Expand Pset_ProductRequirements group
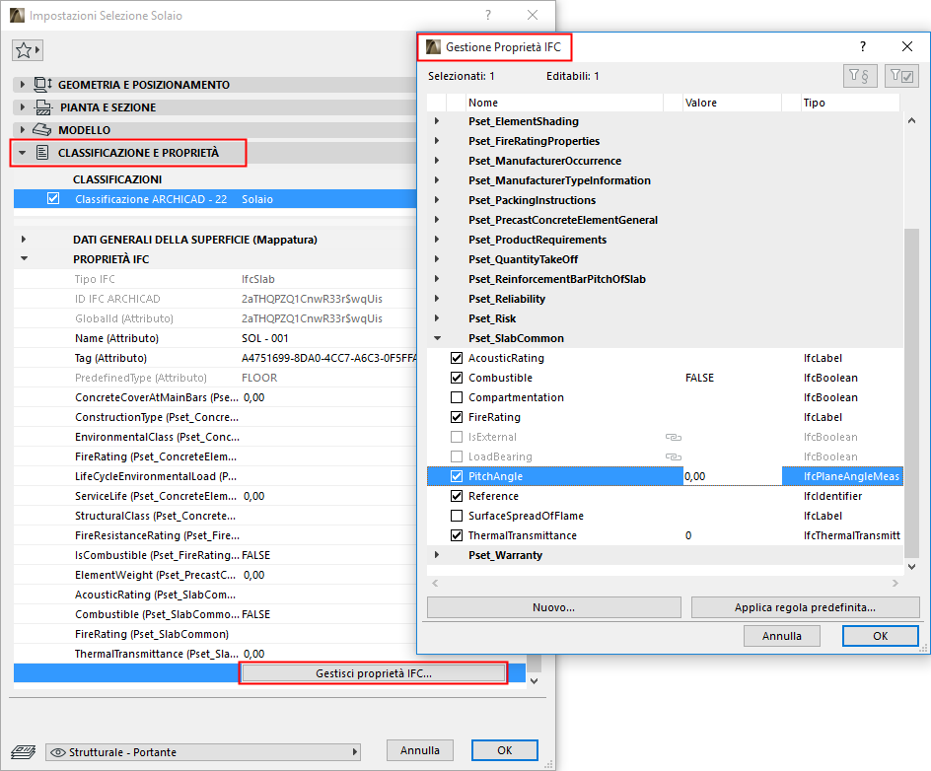 click(438, 240)
